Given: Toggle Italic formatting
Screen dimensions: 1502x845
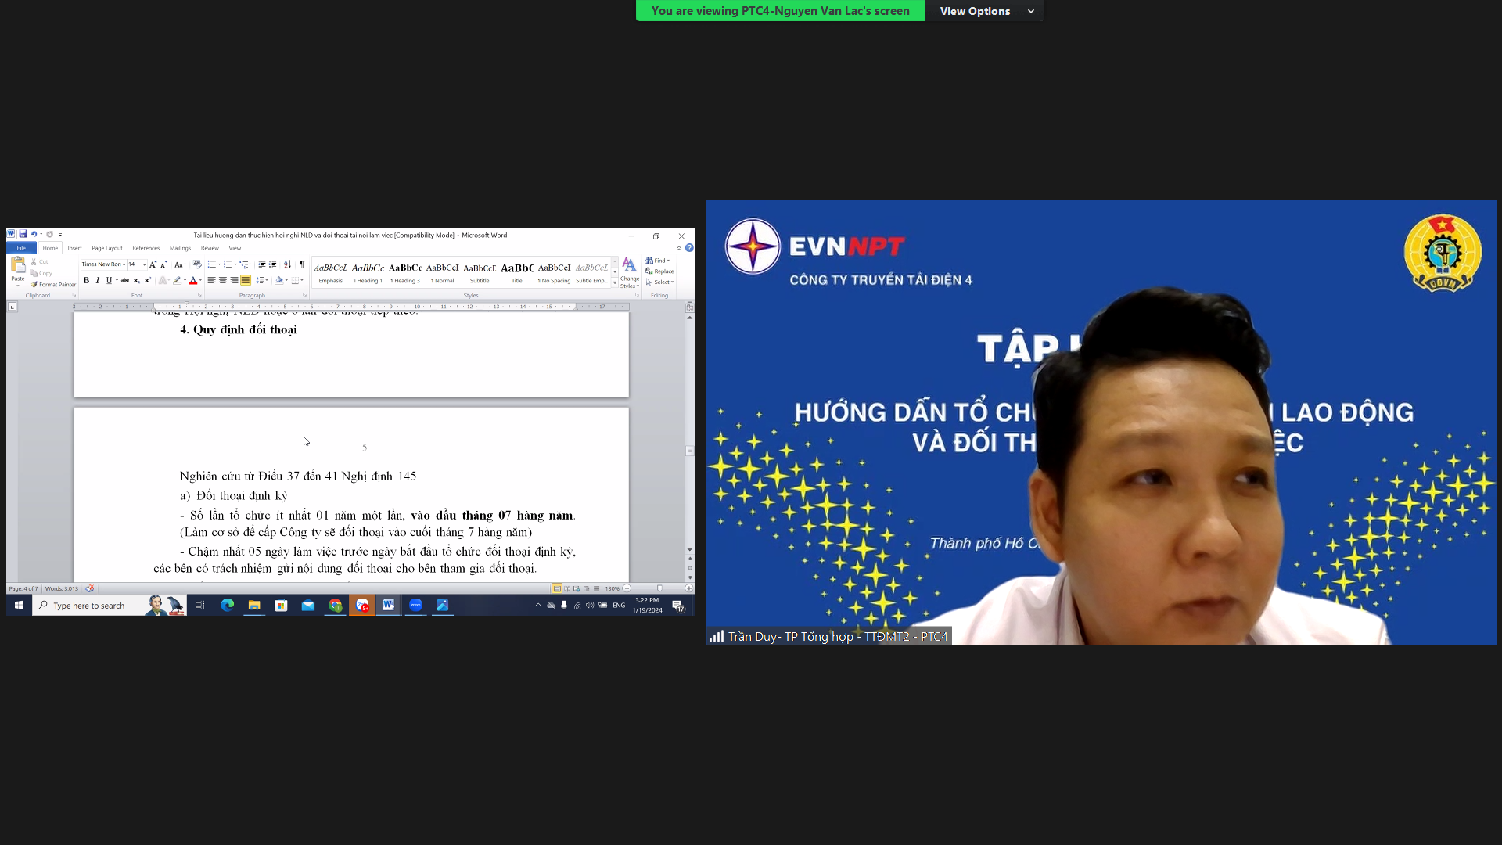Looking at the screenshot, I should [97, 280].
